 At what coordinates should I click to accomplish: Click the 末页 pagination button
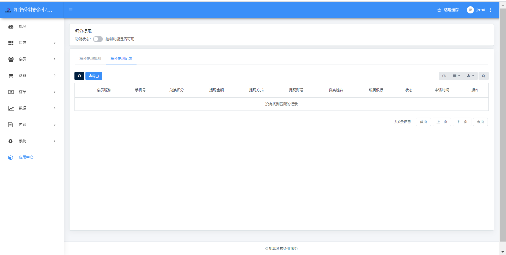(480, 122)
